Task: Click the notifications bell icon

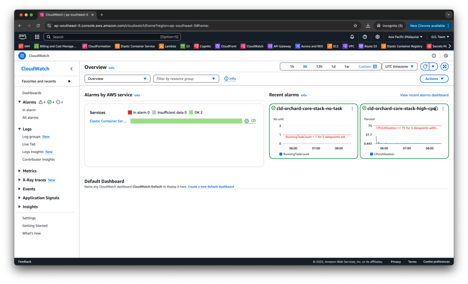Action: pyautogui.click(x=352, y=37)
